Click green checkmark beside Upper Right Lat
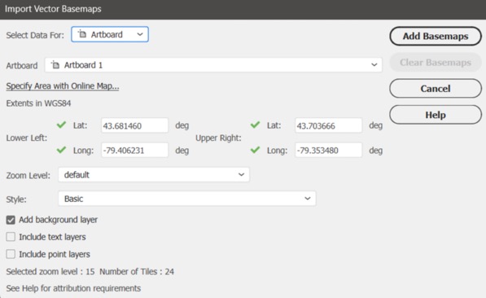The width and height of the screenshot is (486, 298). pyautogui.click(x=255, y=125)
